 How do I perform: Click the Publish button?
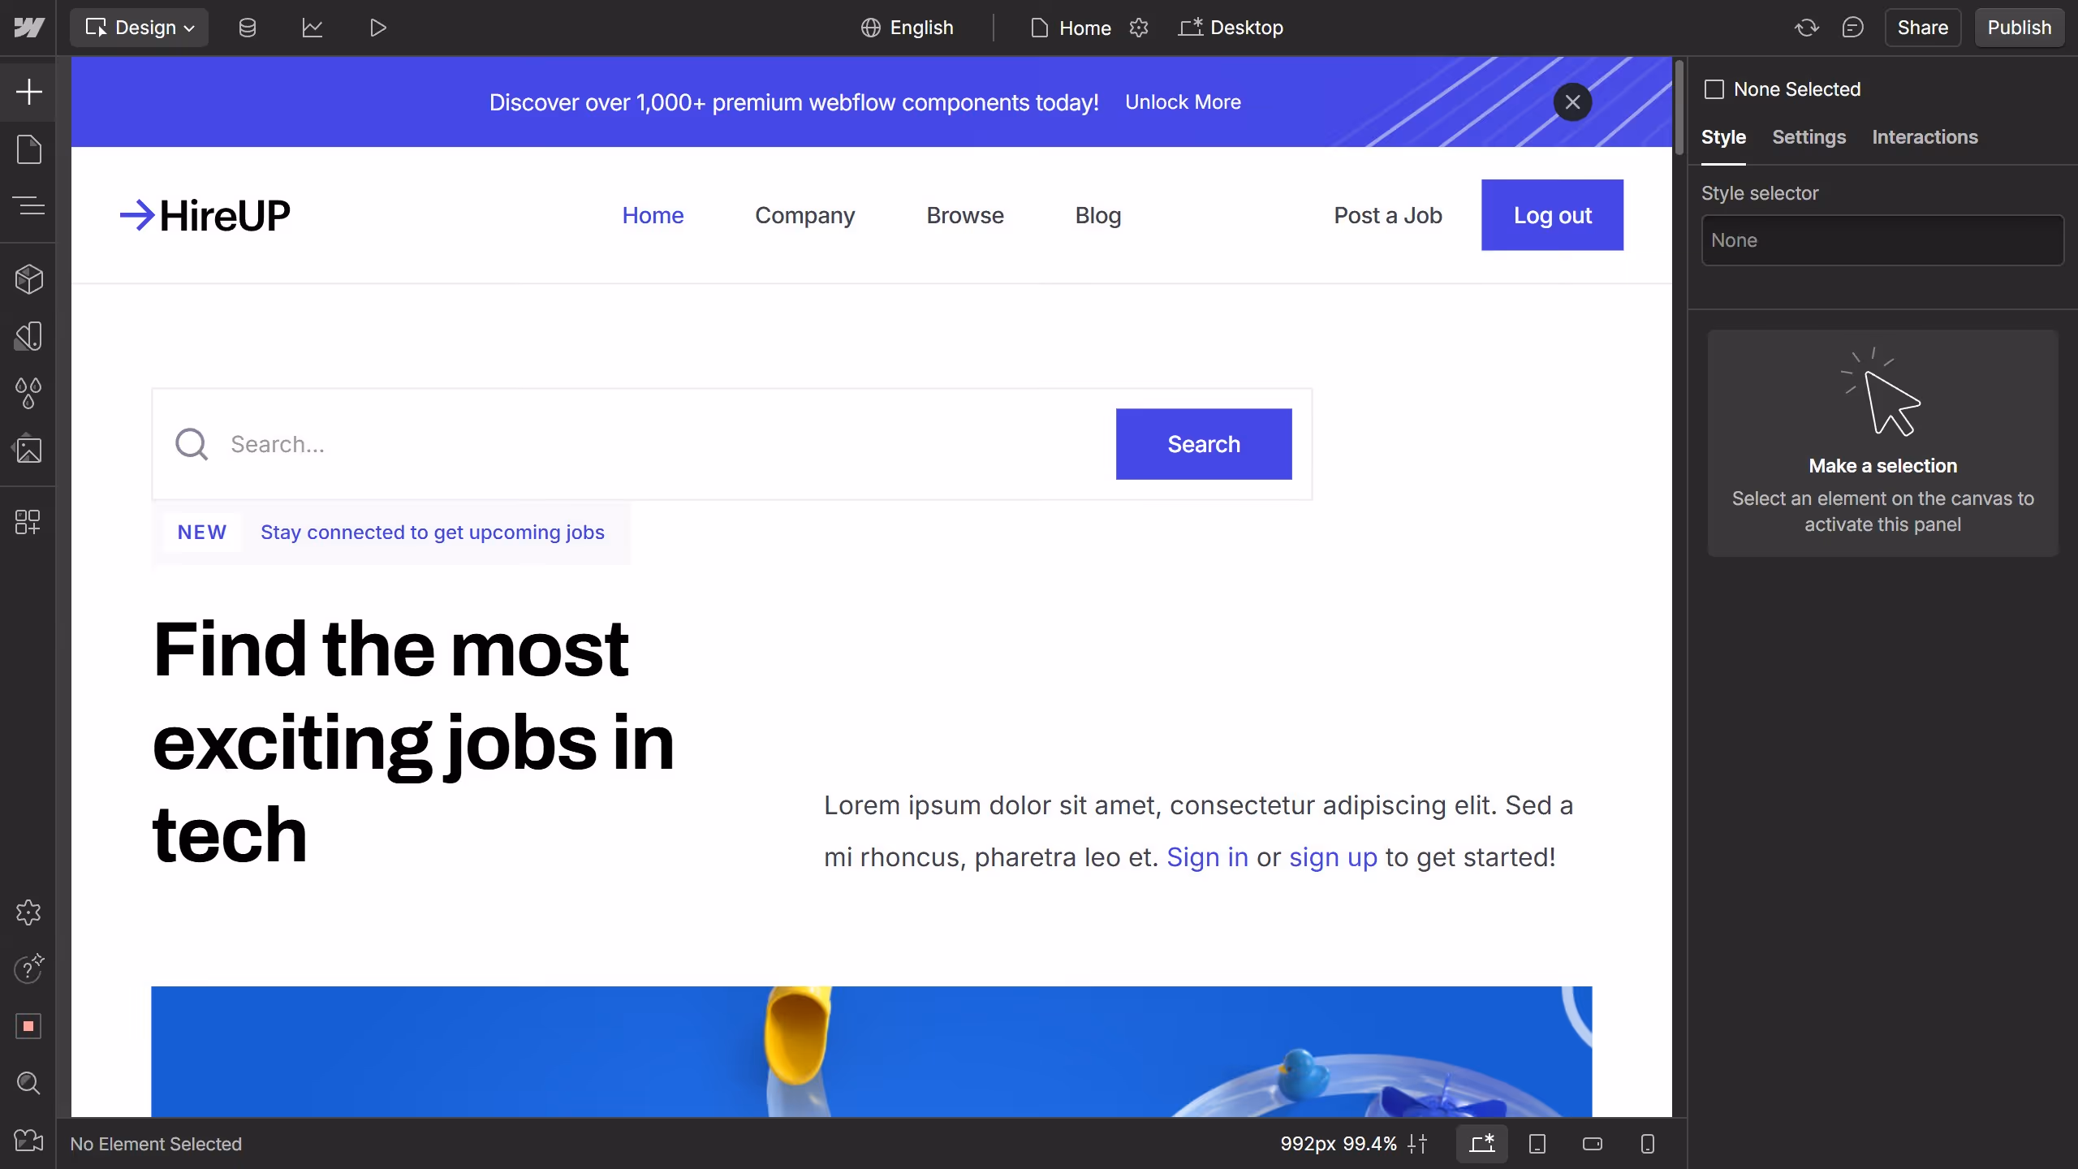click(x=2020, y=27)
